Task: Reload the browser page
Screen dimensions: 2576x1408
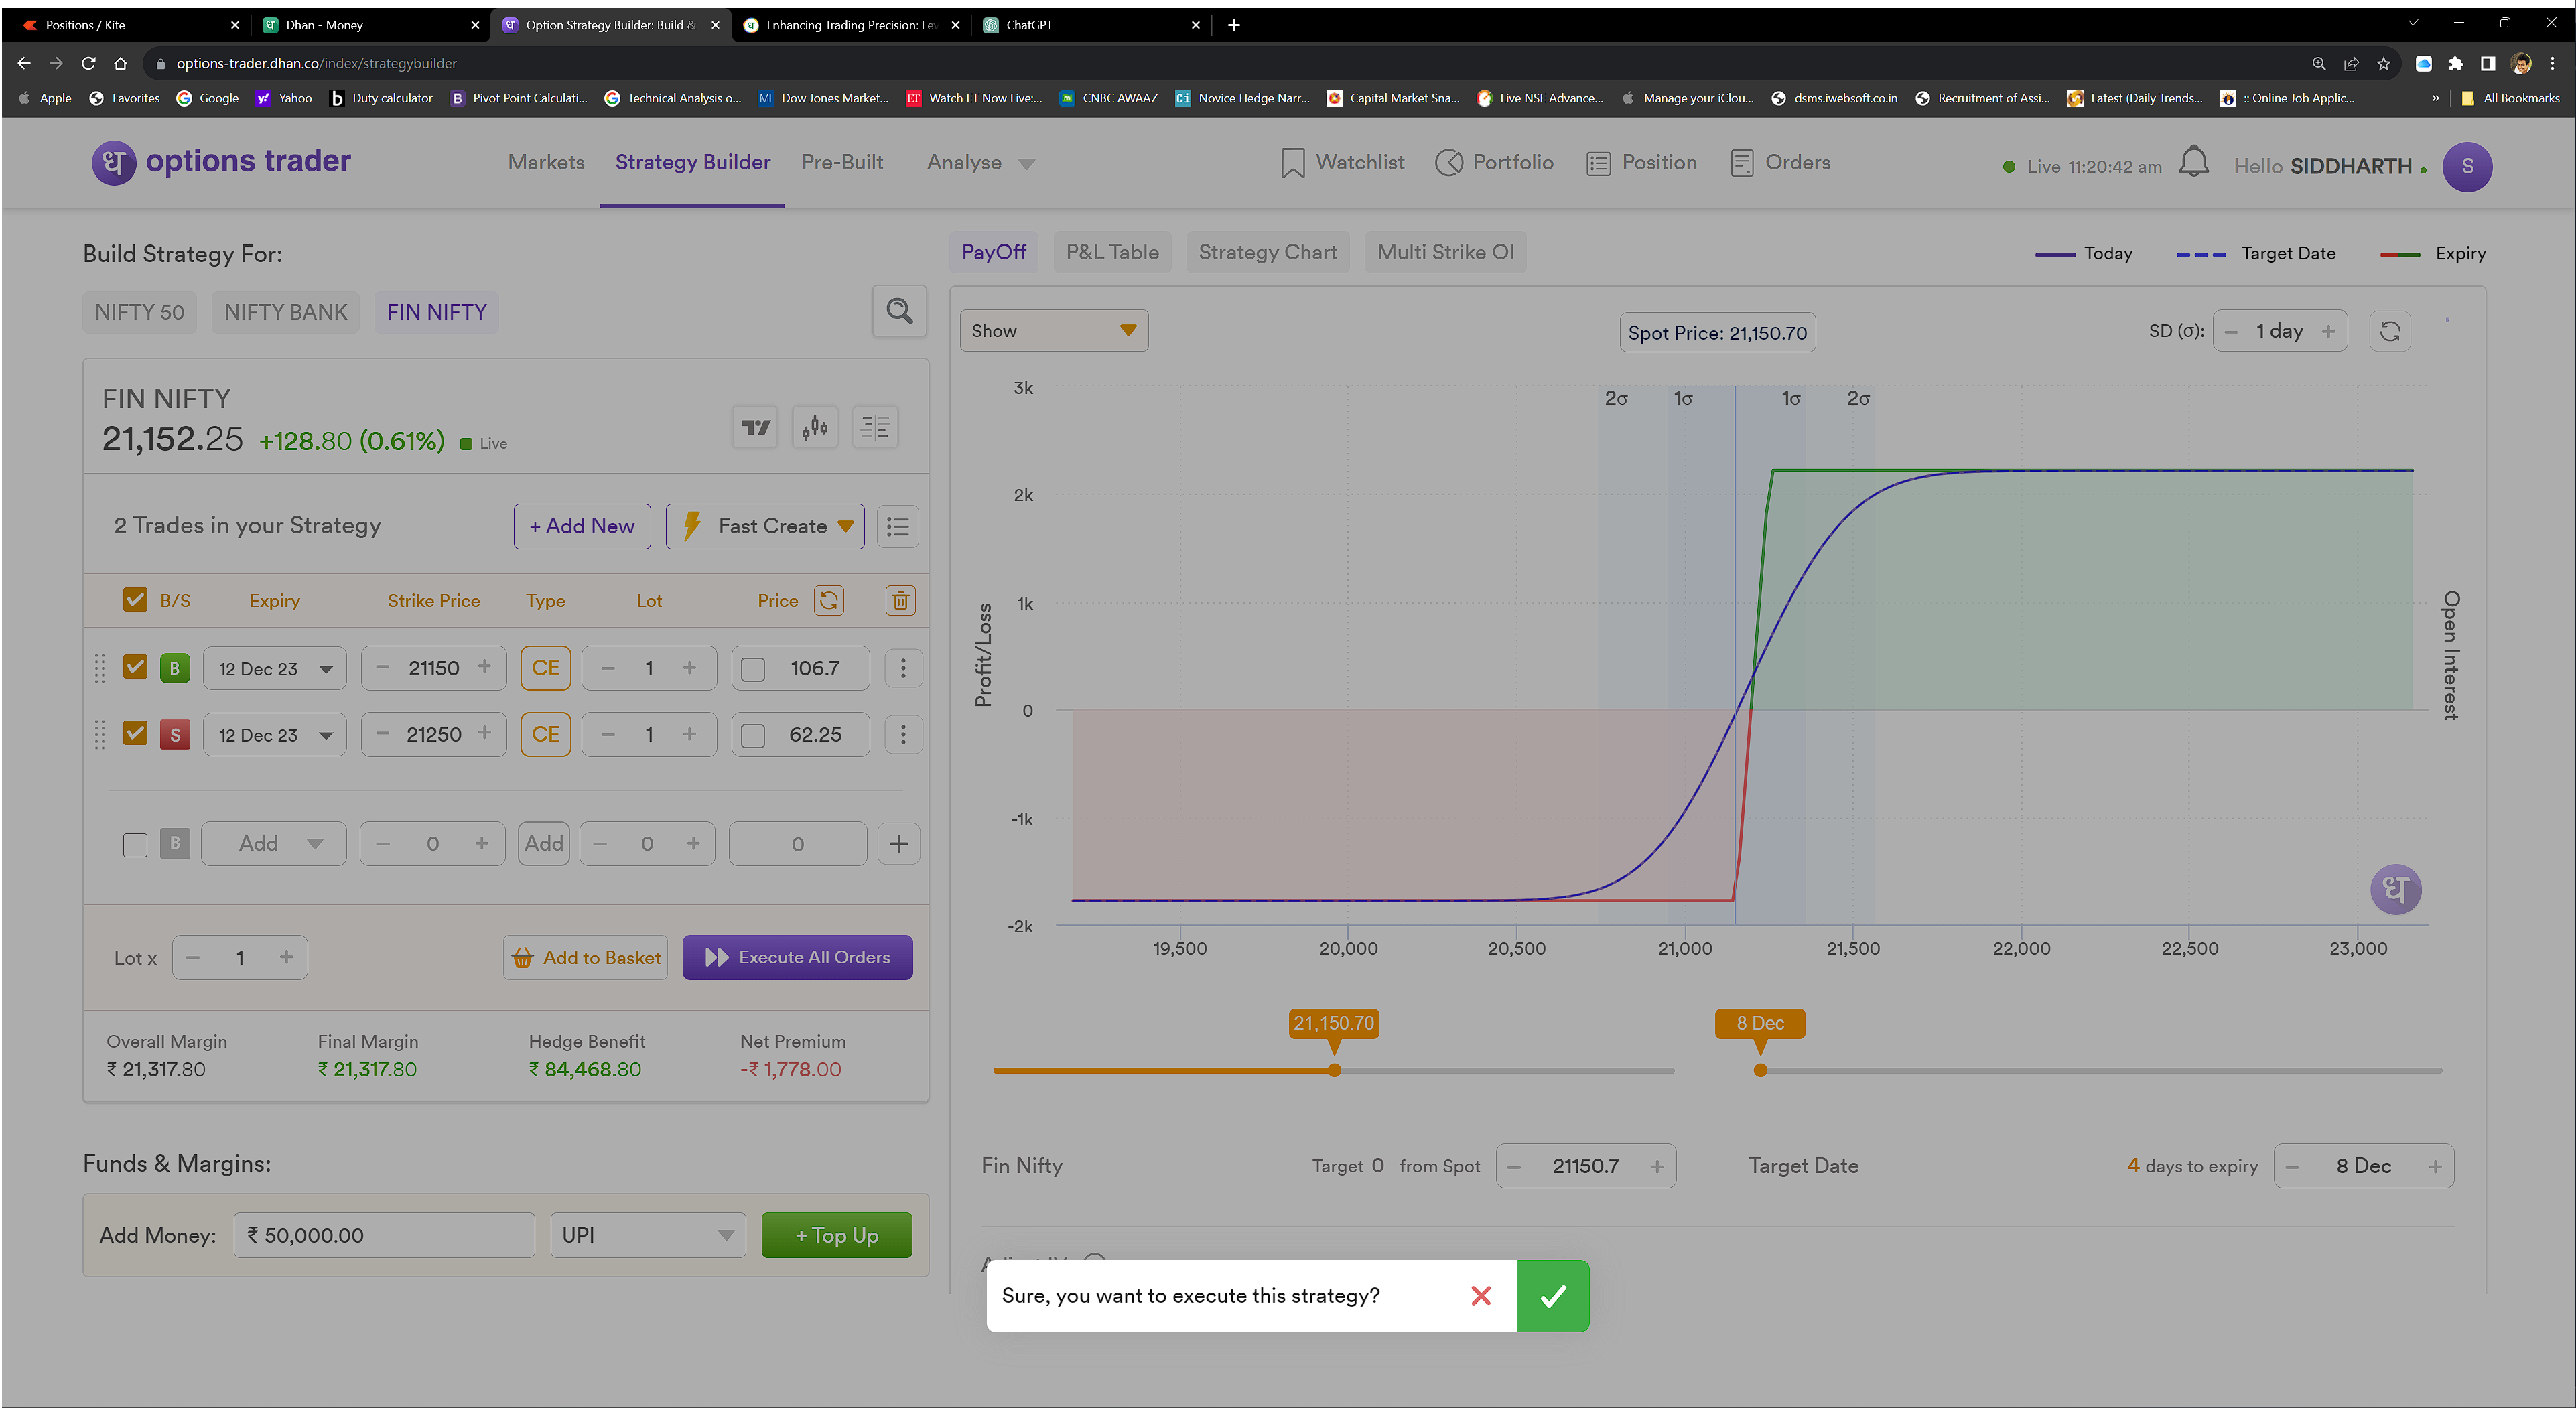Action: (x=88, y=63)
